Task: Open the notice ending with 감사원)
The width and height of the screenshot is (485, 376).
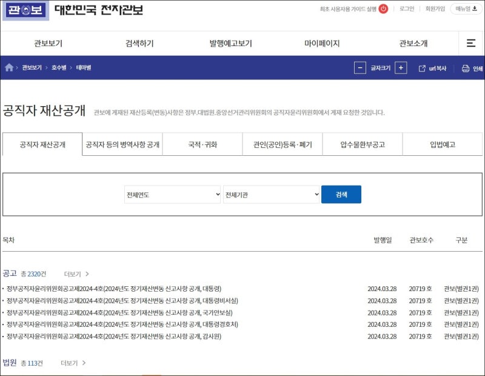Action: pos(114,337)
